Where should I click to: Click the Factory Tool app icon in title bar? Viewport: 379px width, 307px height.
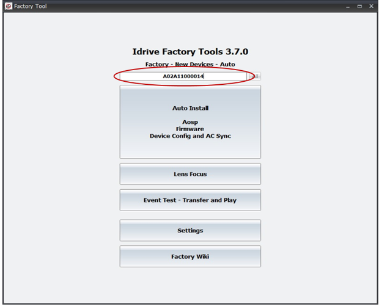click(x=9, y=6)
